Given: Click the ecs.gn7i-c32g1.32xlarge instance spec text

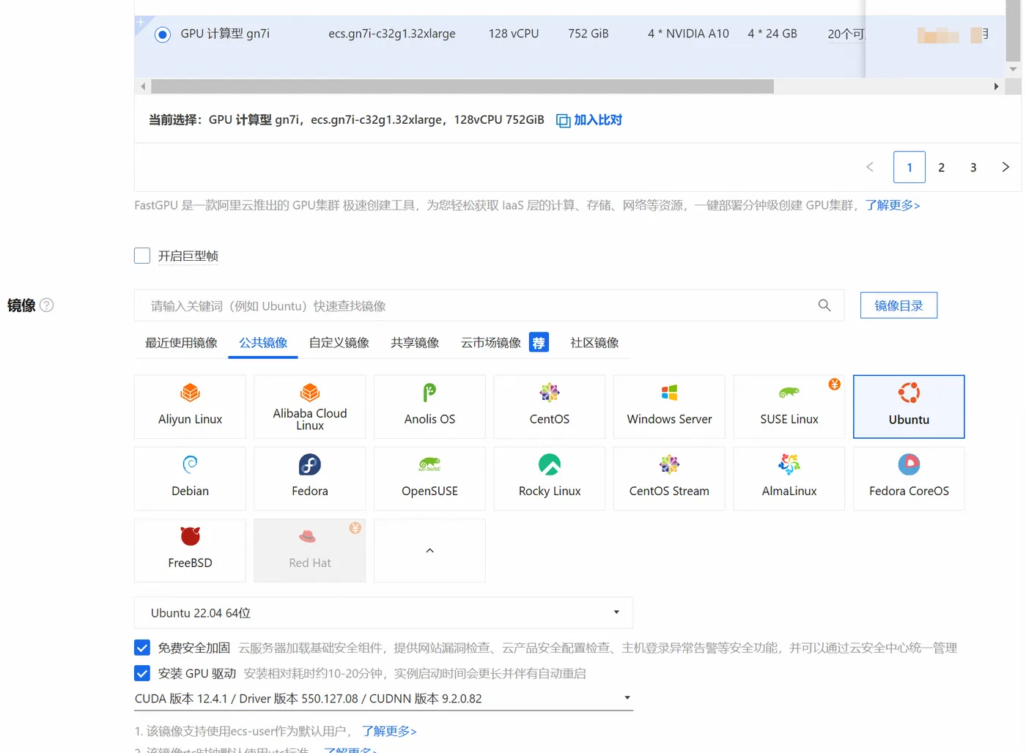Looking at the screenshot, I should pyautogui.click(x=392, y=34).
